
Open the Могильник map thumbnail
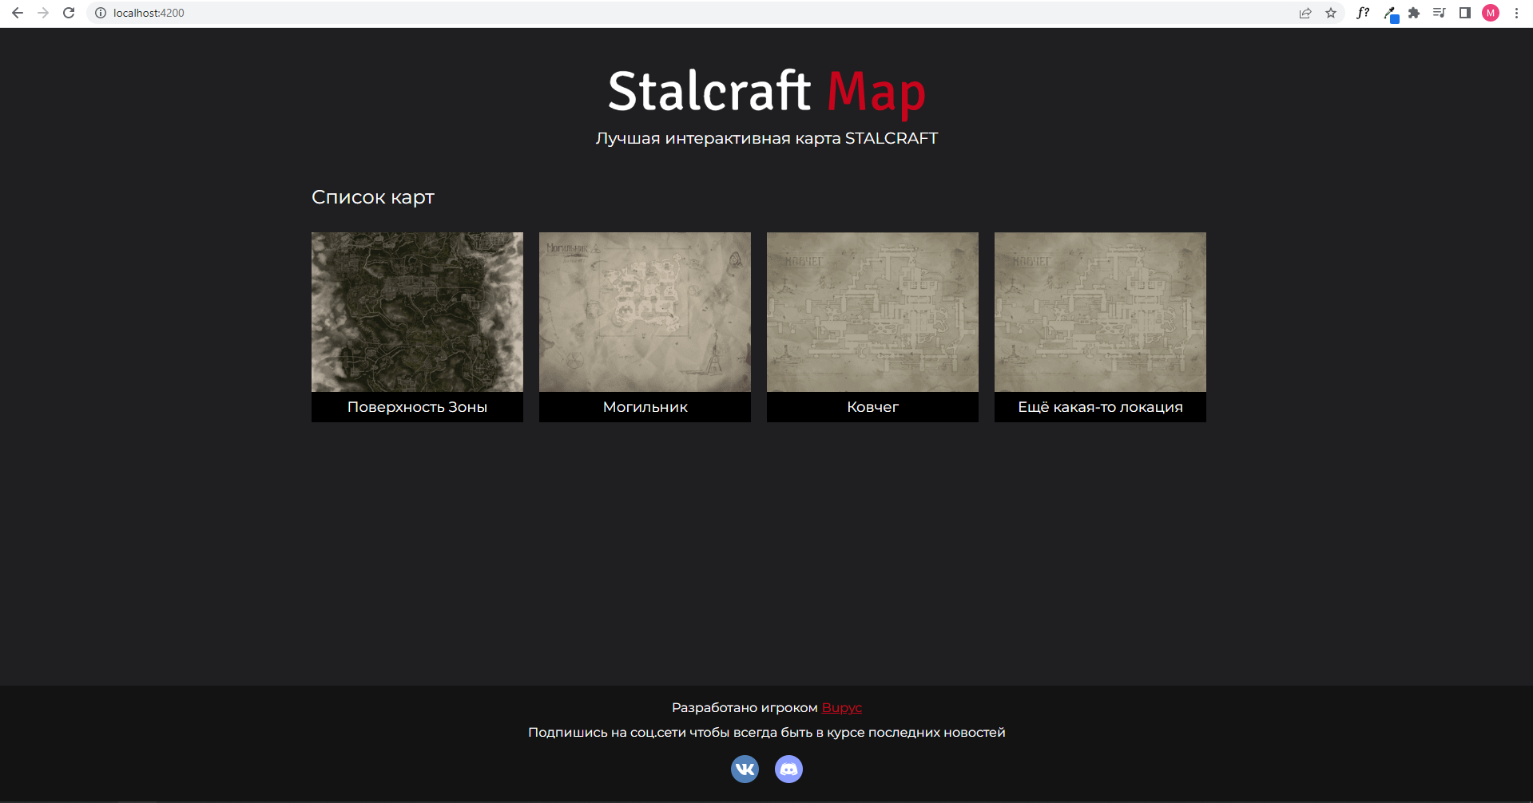pyautogui.click(x=645, y=312)
